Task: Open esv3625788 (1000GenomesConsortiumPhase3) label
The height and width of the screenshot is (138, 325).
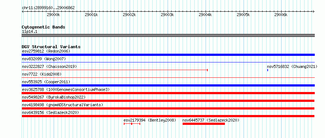Action: point(66,89)
